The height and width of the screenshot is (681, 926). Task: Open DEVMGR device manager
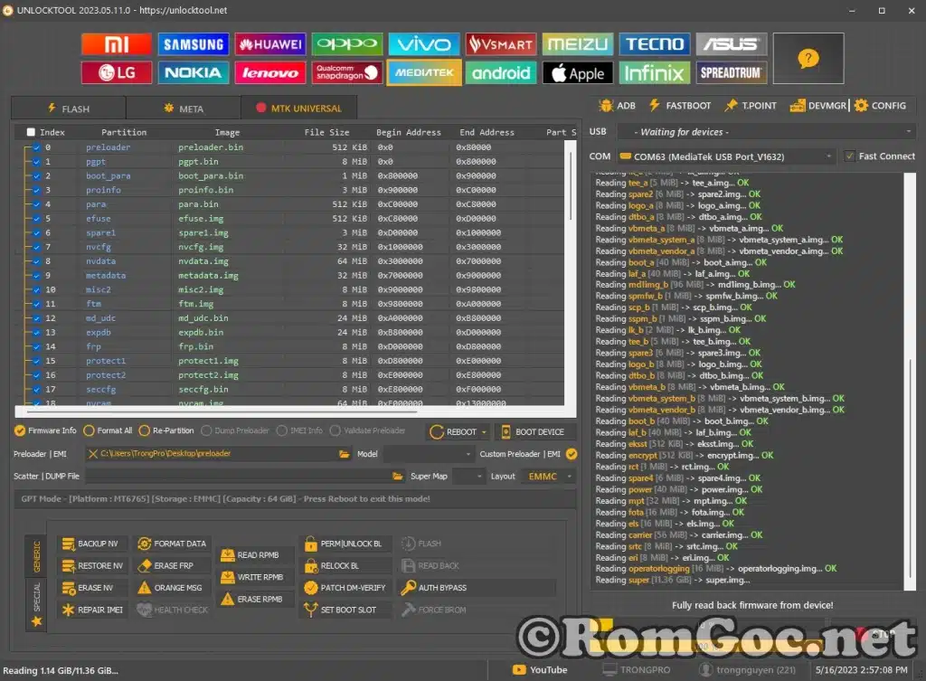(818, 106)
